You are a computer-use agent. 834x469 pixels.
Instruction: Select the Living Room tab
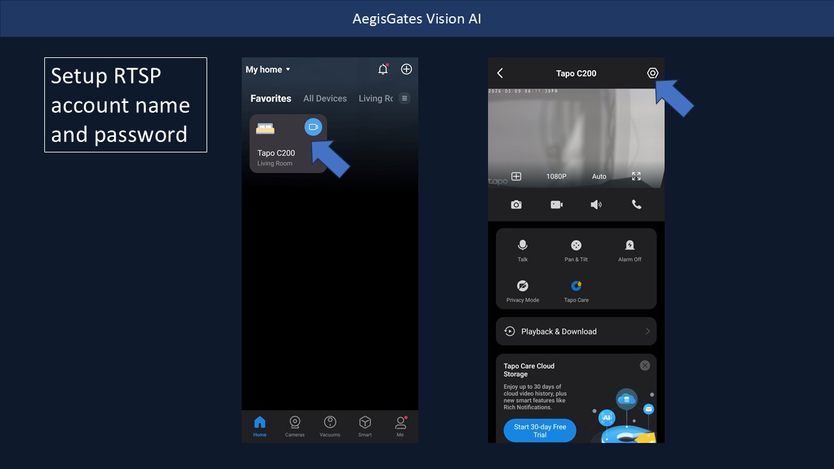coord(376,98)
